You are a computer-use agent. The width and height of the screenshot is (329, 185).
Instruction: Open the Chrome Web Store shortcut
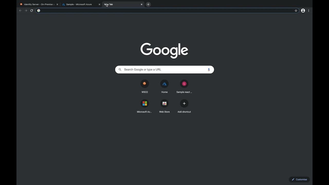[164, 103]
